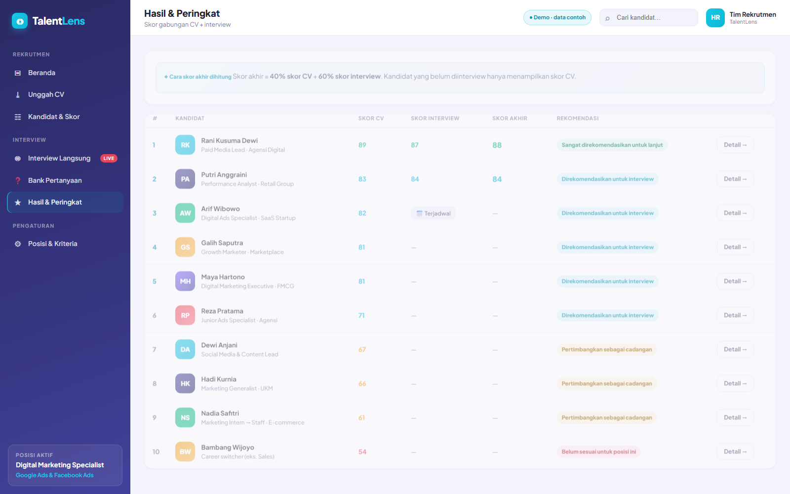Click the search magnifier icon
This screenshot has height=494, width=790.
[608, 18]
